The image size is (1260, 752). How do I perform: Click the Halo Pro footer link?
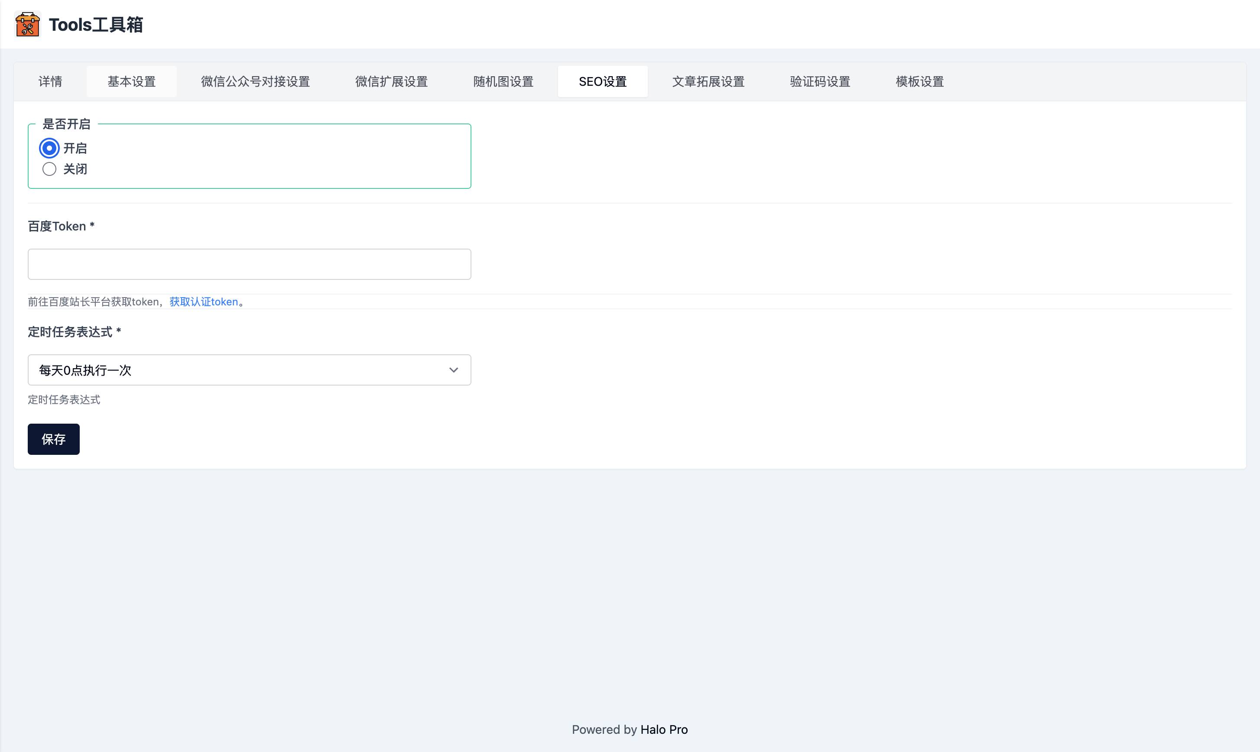[x=664, y=729]
